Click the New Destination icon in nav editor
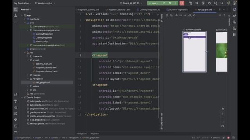The image size is (250, 140). (x=167, y=16)
